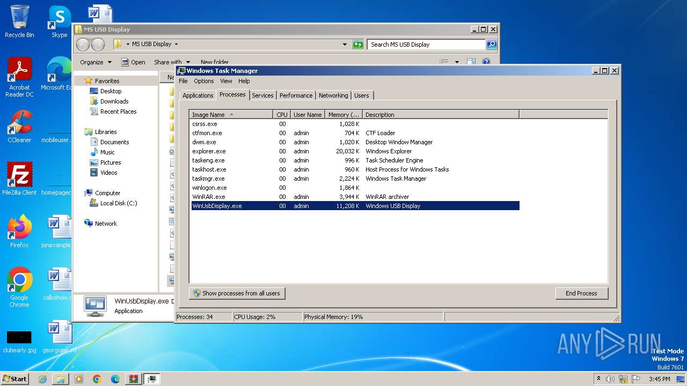Open the Organize dropdown menu

pyautogui.click(x=96, y=62)
